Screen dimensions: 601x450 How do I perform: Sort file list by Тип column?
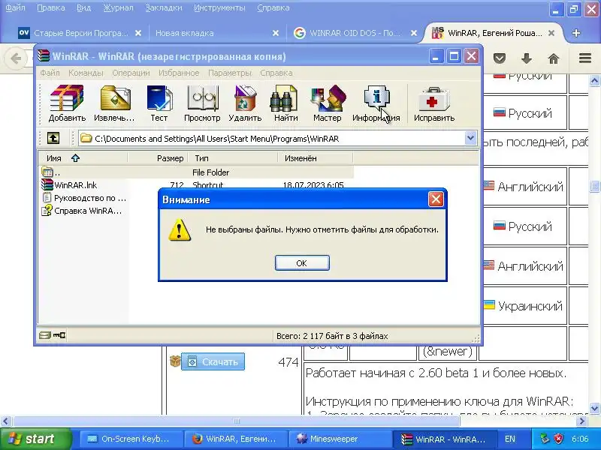(233, 158)
